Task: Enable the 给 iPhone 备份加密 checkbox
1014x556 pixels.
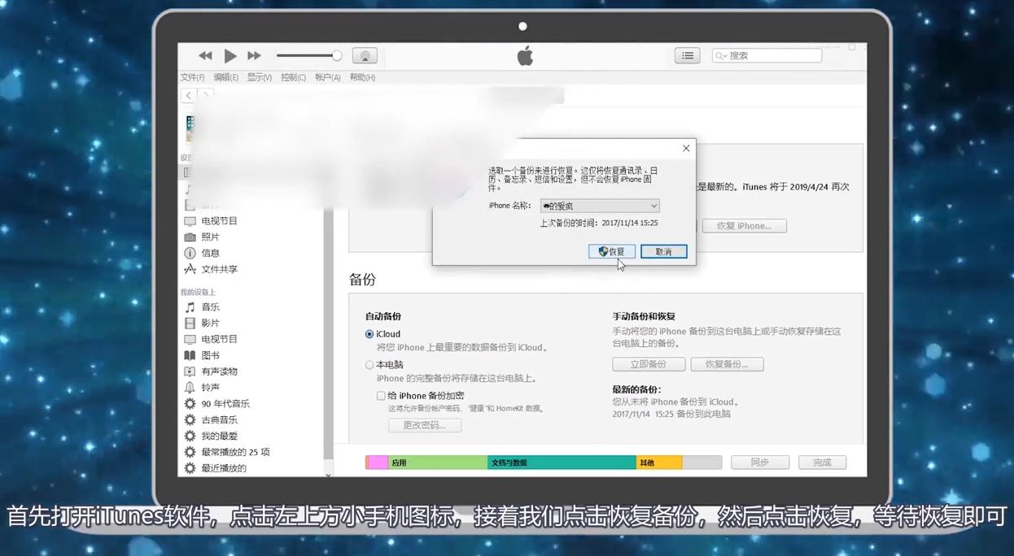Action: pyautogui.click(x=381, y=396)
